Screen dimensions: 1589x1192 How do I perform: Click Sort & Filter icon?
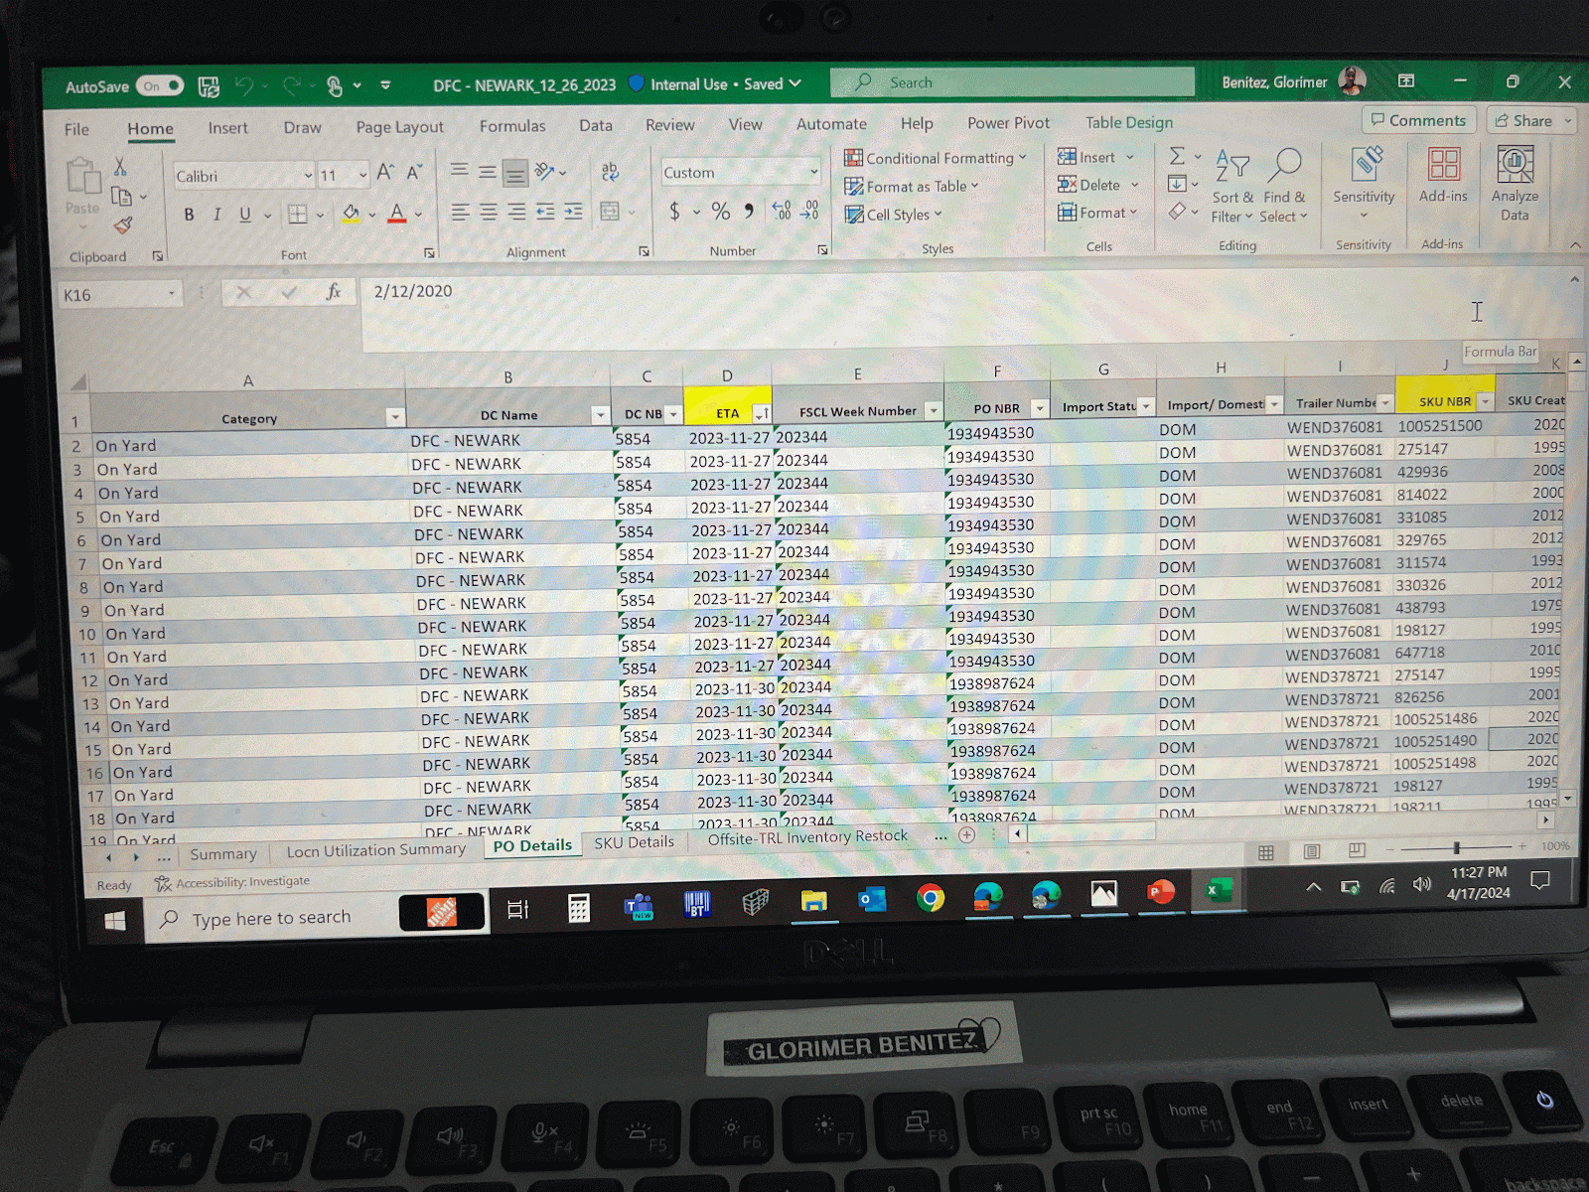click(x=1232, y=165)
